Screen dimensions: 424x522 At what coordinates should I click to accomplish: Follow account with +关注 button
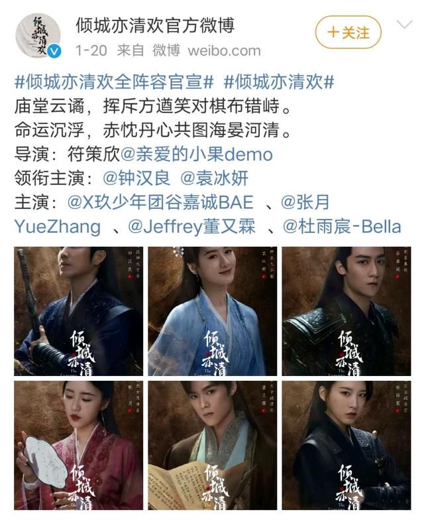(x=348, y=33)
